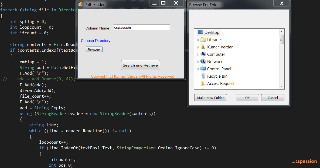This screenshot has width=320, height=168.
Task: Click the OrdinalIgnoreCase if-statement line
Action: pyautogui.click(x=128, y=148)
